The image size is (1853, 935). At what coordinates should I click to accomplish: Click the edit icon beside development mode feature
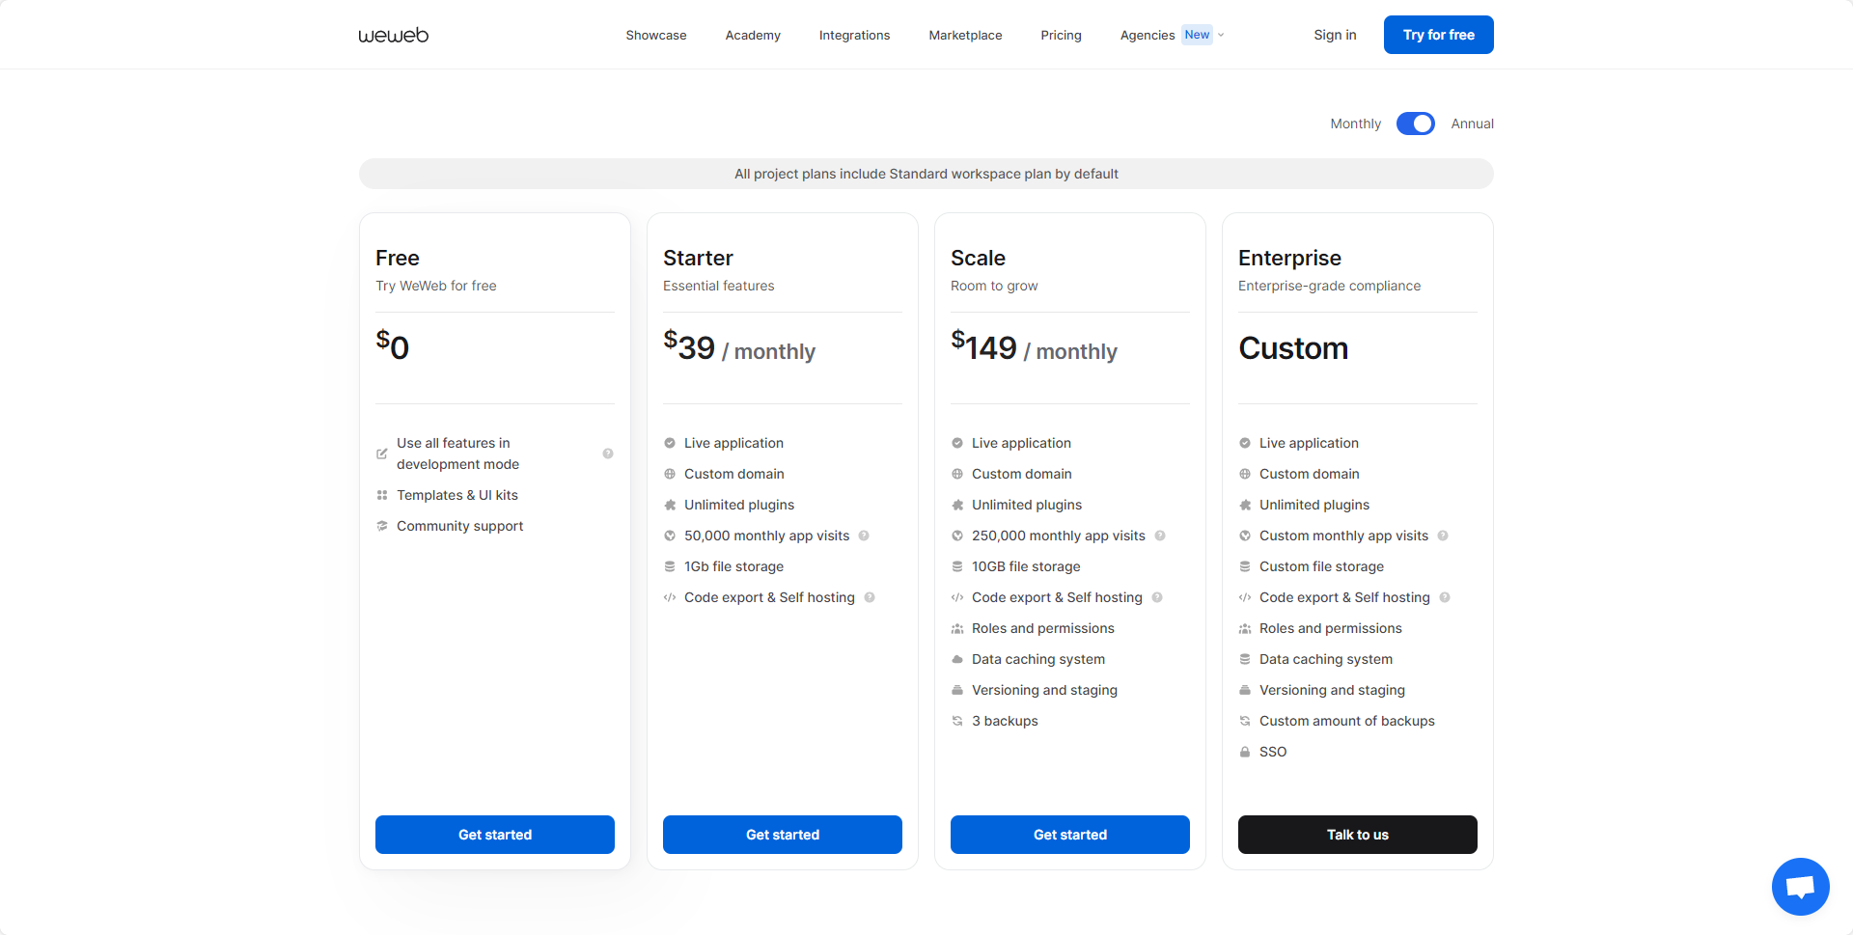coord(382,454)
